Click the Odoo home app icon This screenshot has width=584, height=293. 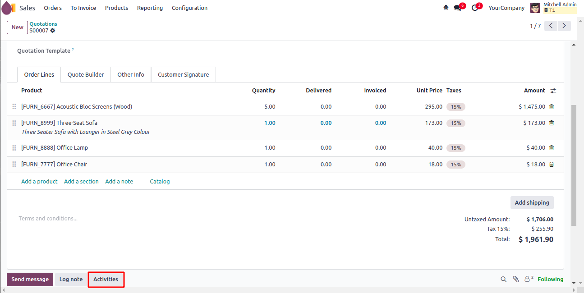click(9, 8)
